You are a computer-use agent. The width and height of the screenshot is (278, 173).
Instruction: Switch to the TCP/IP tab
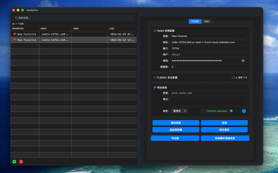click(195, 21)
